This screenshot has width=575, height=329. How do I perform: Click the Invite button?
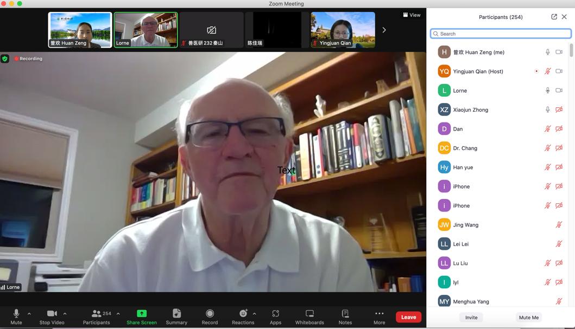tap(471, 318)
